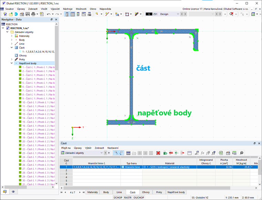The width and height of the screenshot is (262, 200).
Task: Switch to the Linie table tab
Action: 119,192
